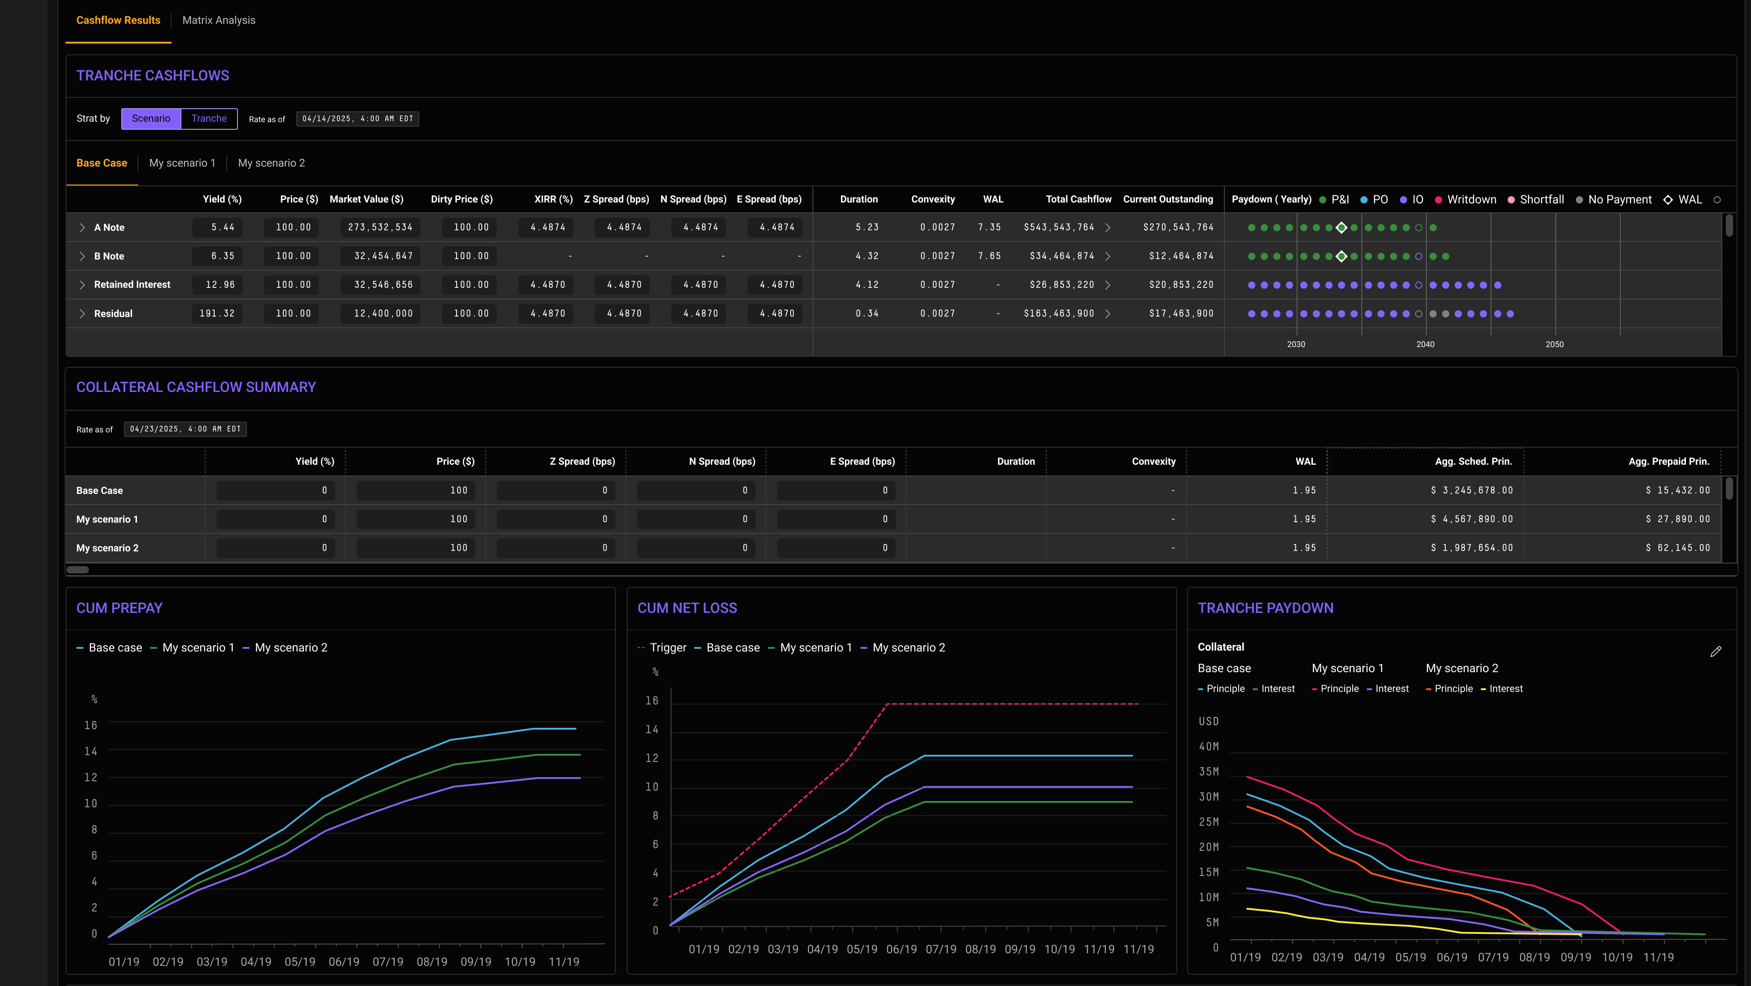Toggle My scenario 2 Principle legend entry
This screenshot has height=986, width=1751.
1450,689
